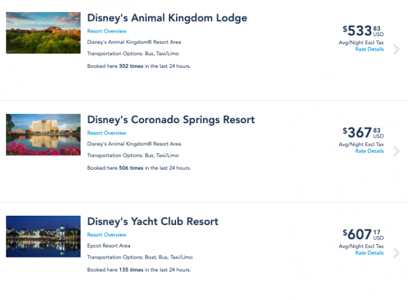
Task: Open Resort Overview for Coronado Springs Resort
Action: (x=107, y=133)
